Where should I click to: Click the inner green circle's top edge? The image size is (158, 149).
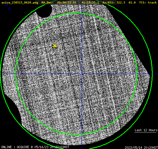(76, 13)
